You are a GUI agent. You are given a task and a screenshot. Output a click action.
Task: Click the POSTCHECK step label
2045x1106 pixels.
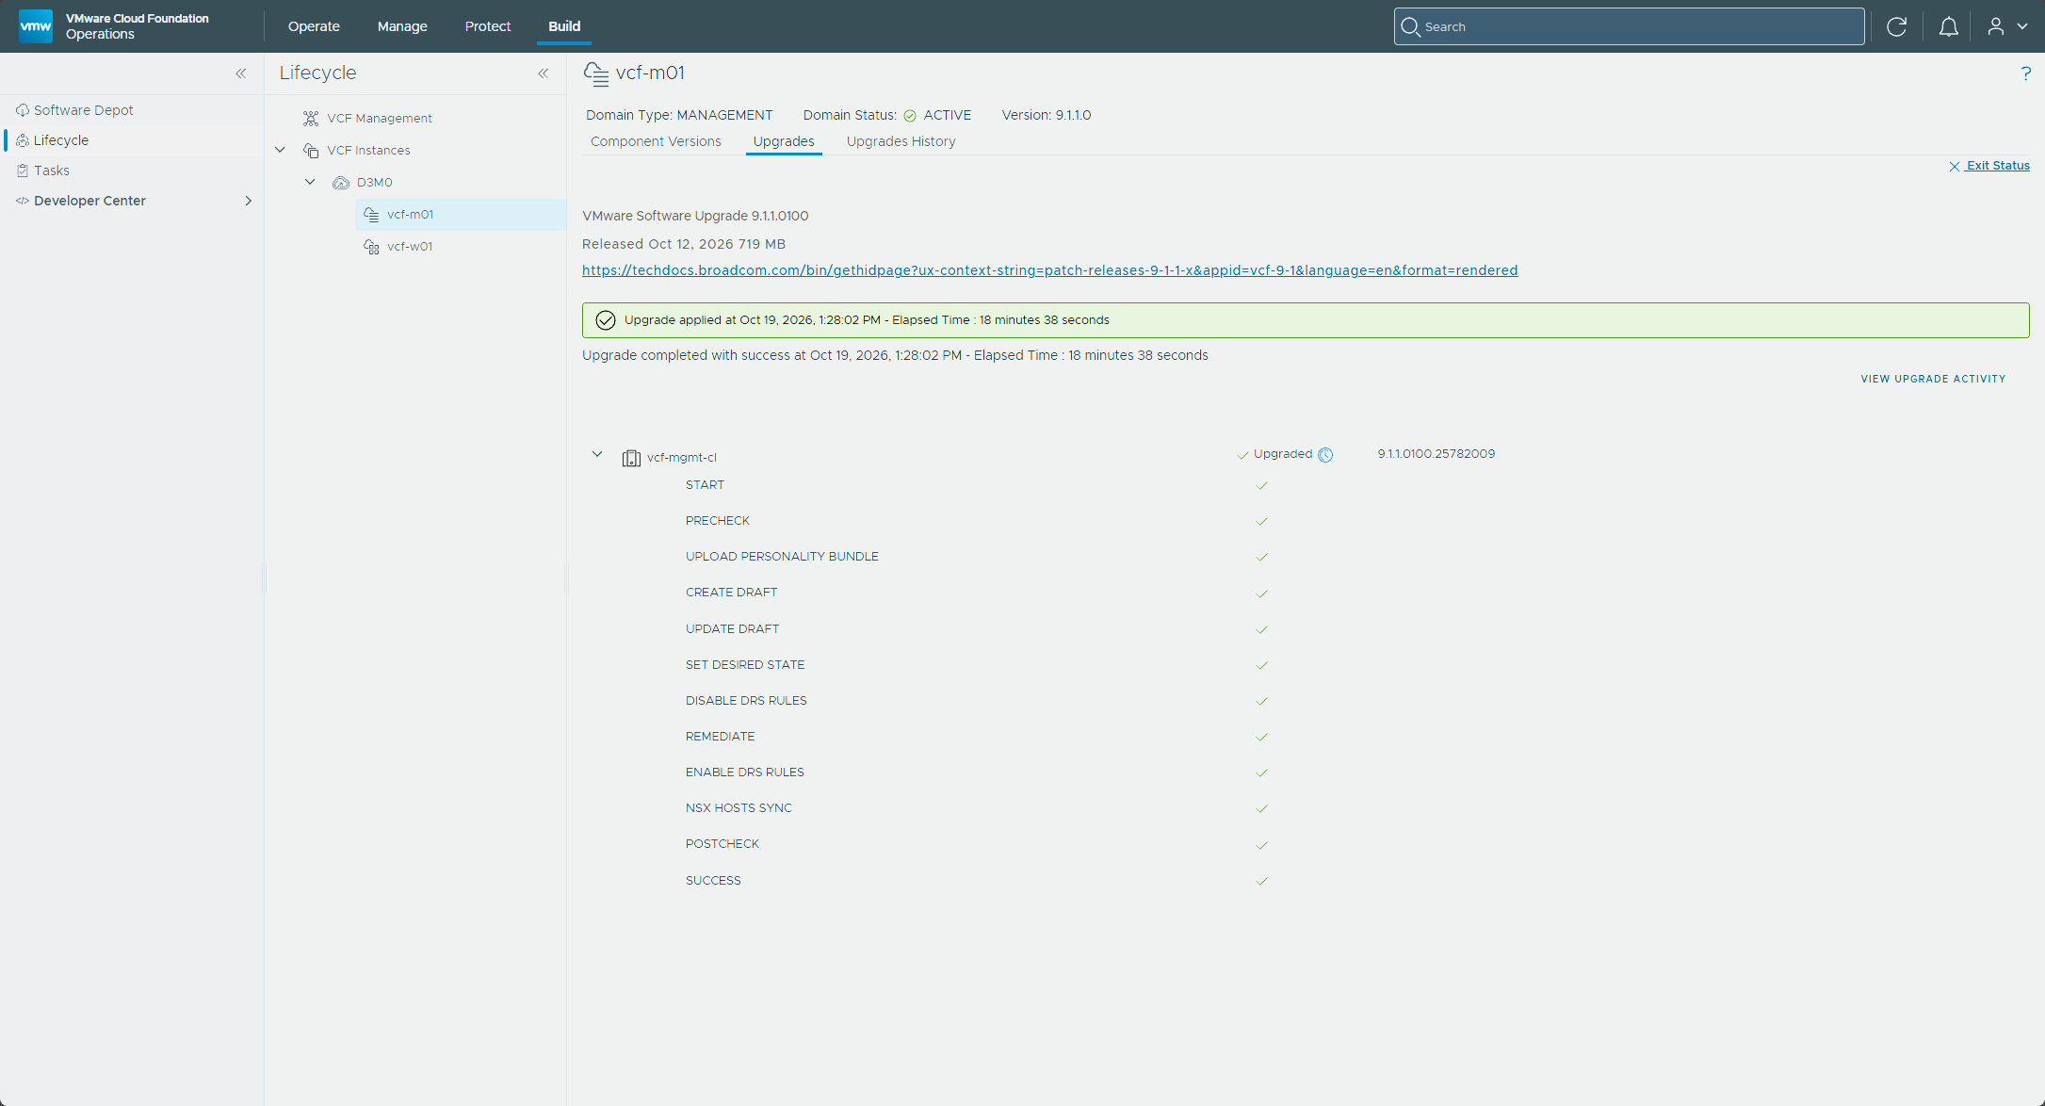coord(722,844)
